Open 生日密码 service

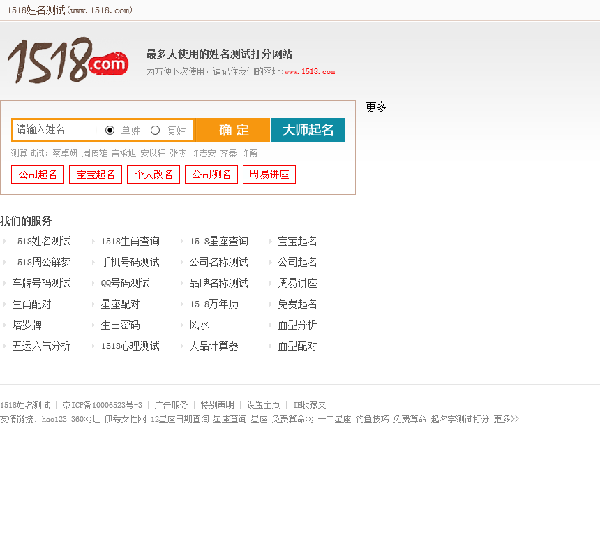(x=120, y=325)
